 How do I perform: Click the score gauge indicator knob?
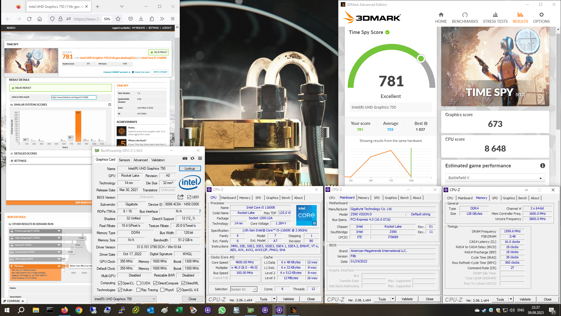[421, 59]
